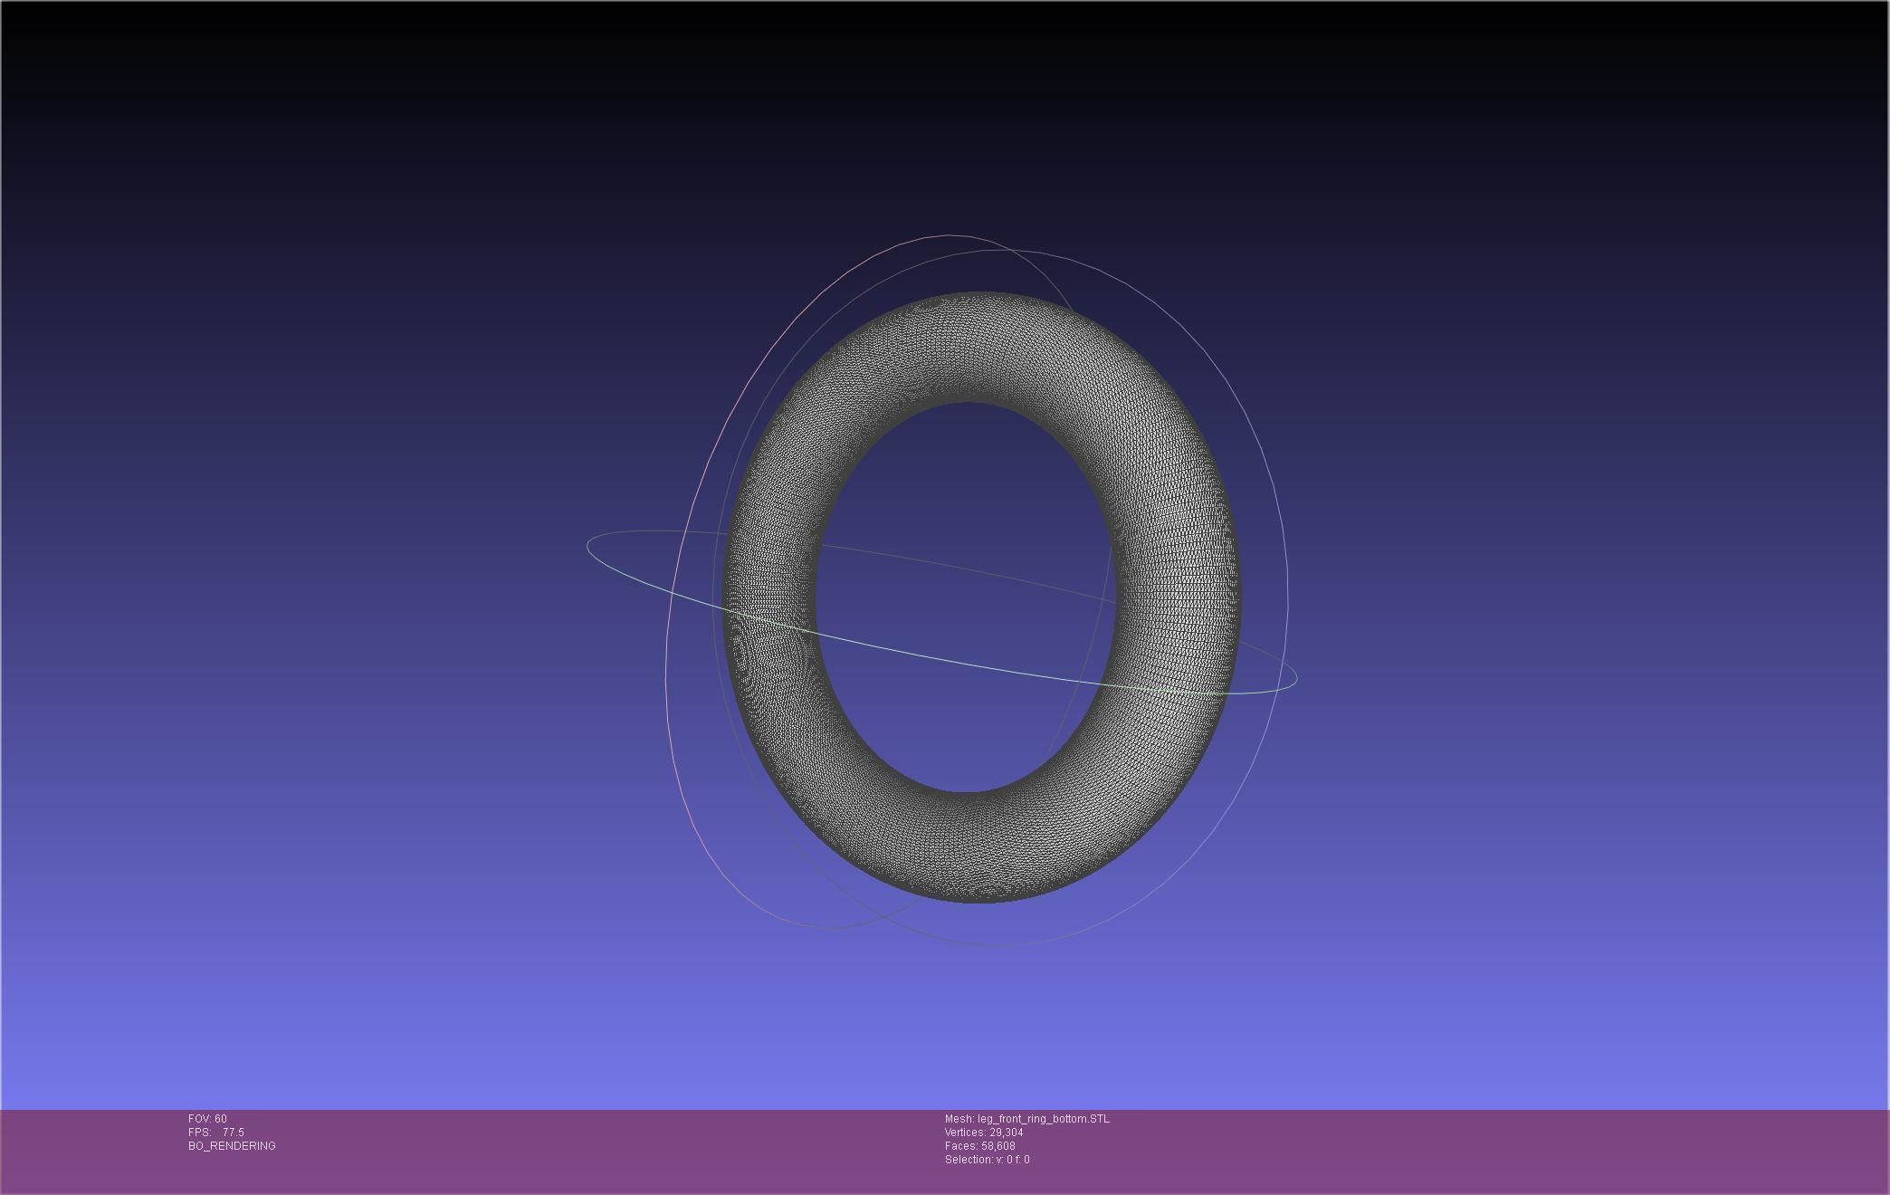Click the Vertices: 29,304 count
The image size is (1890, 1195).
coord(984,1133)
